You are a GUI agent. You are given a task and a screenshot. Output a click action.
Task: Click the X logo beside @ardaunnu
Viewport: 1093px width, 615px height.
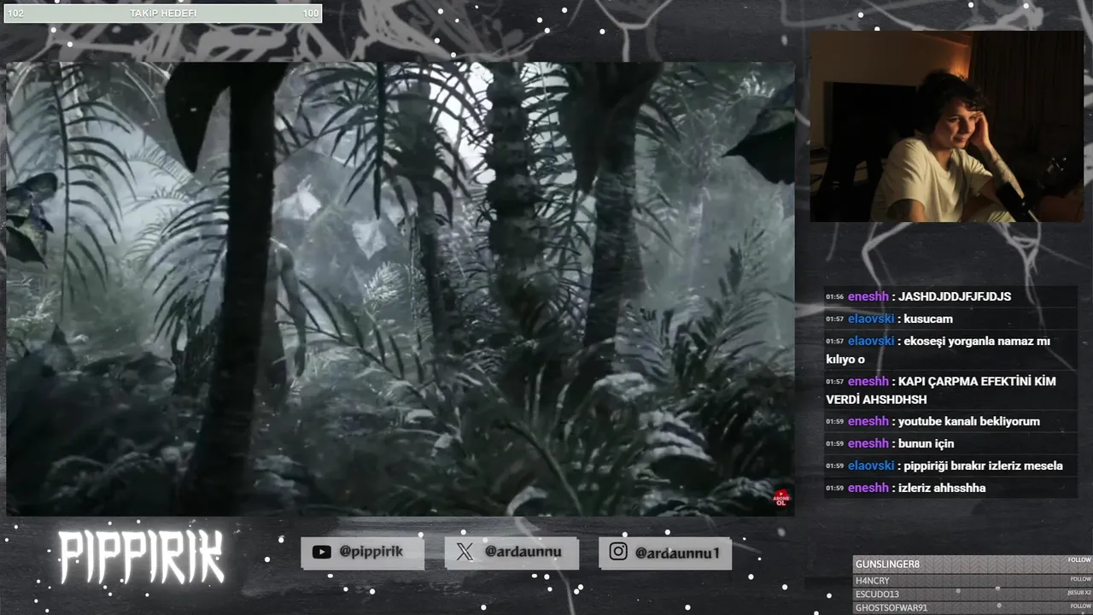465,552
